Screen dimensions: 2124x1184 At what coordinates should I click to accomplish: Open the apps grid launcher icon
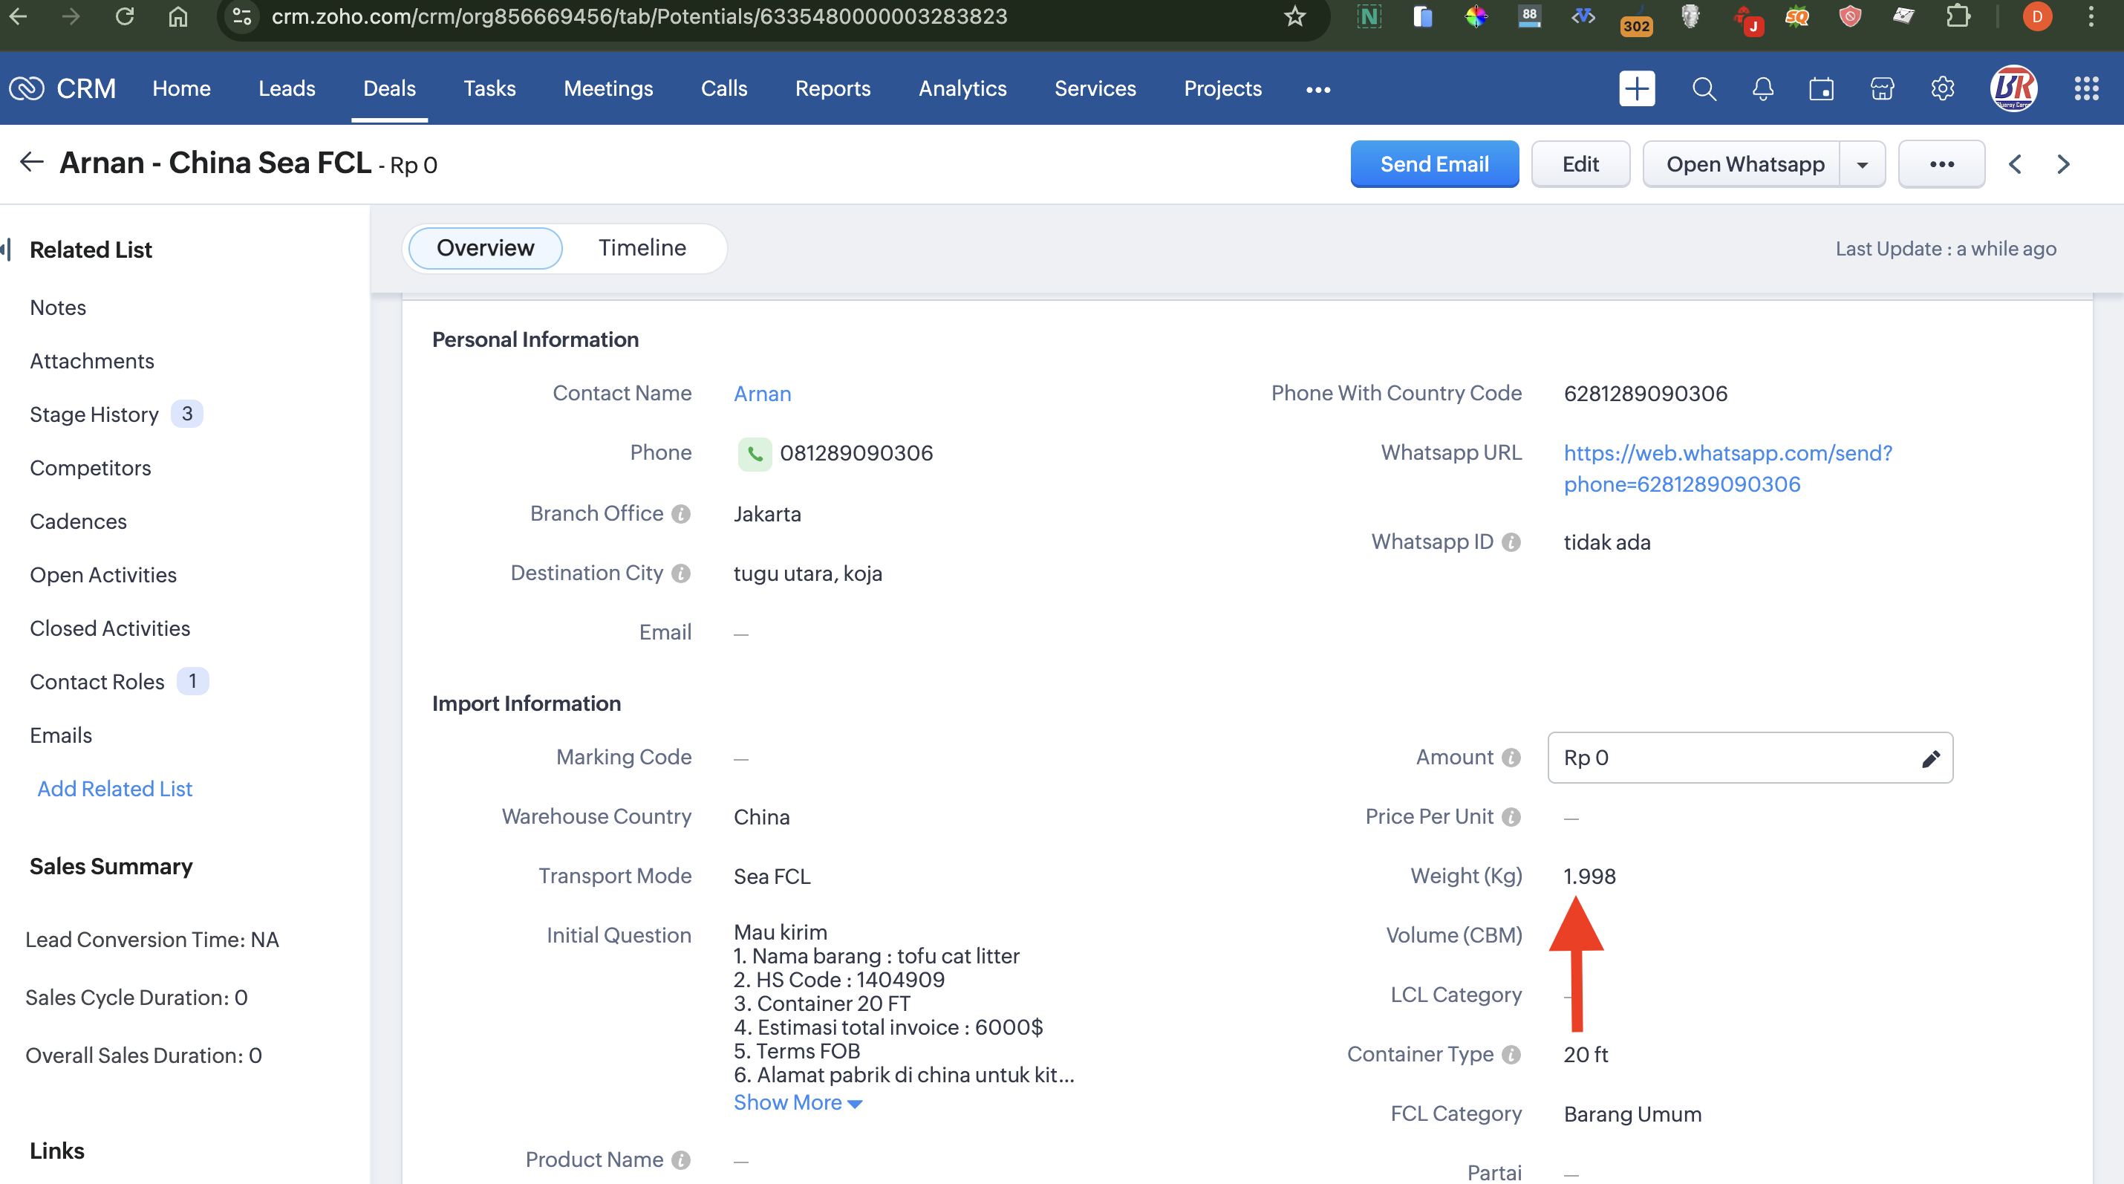click(2086, 88)
